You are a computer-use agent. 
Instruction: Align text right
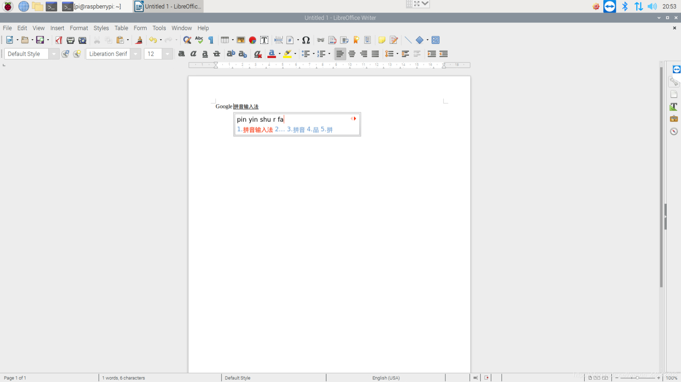coord(364,54)
